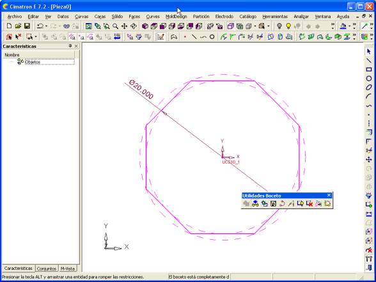Select the Line tool in right toolbar

[x=369, y=60]
